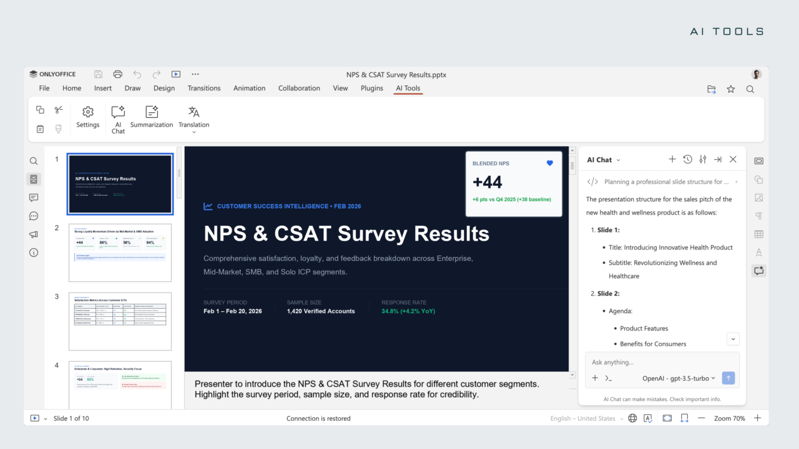Expand the 'Planning a professional slide structure' block
Viewport: 799px width, 449px height.
coord(662,182)
